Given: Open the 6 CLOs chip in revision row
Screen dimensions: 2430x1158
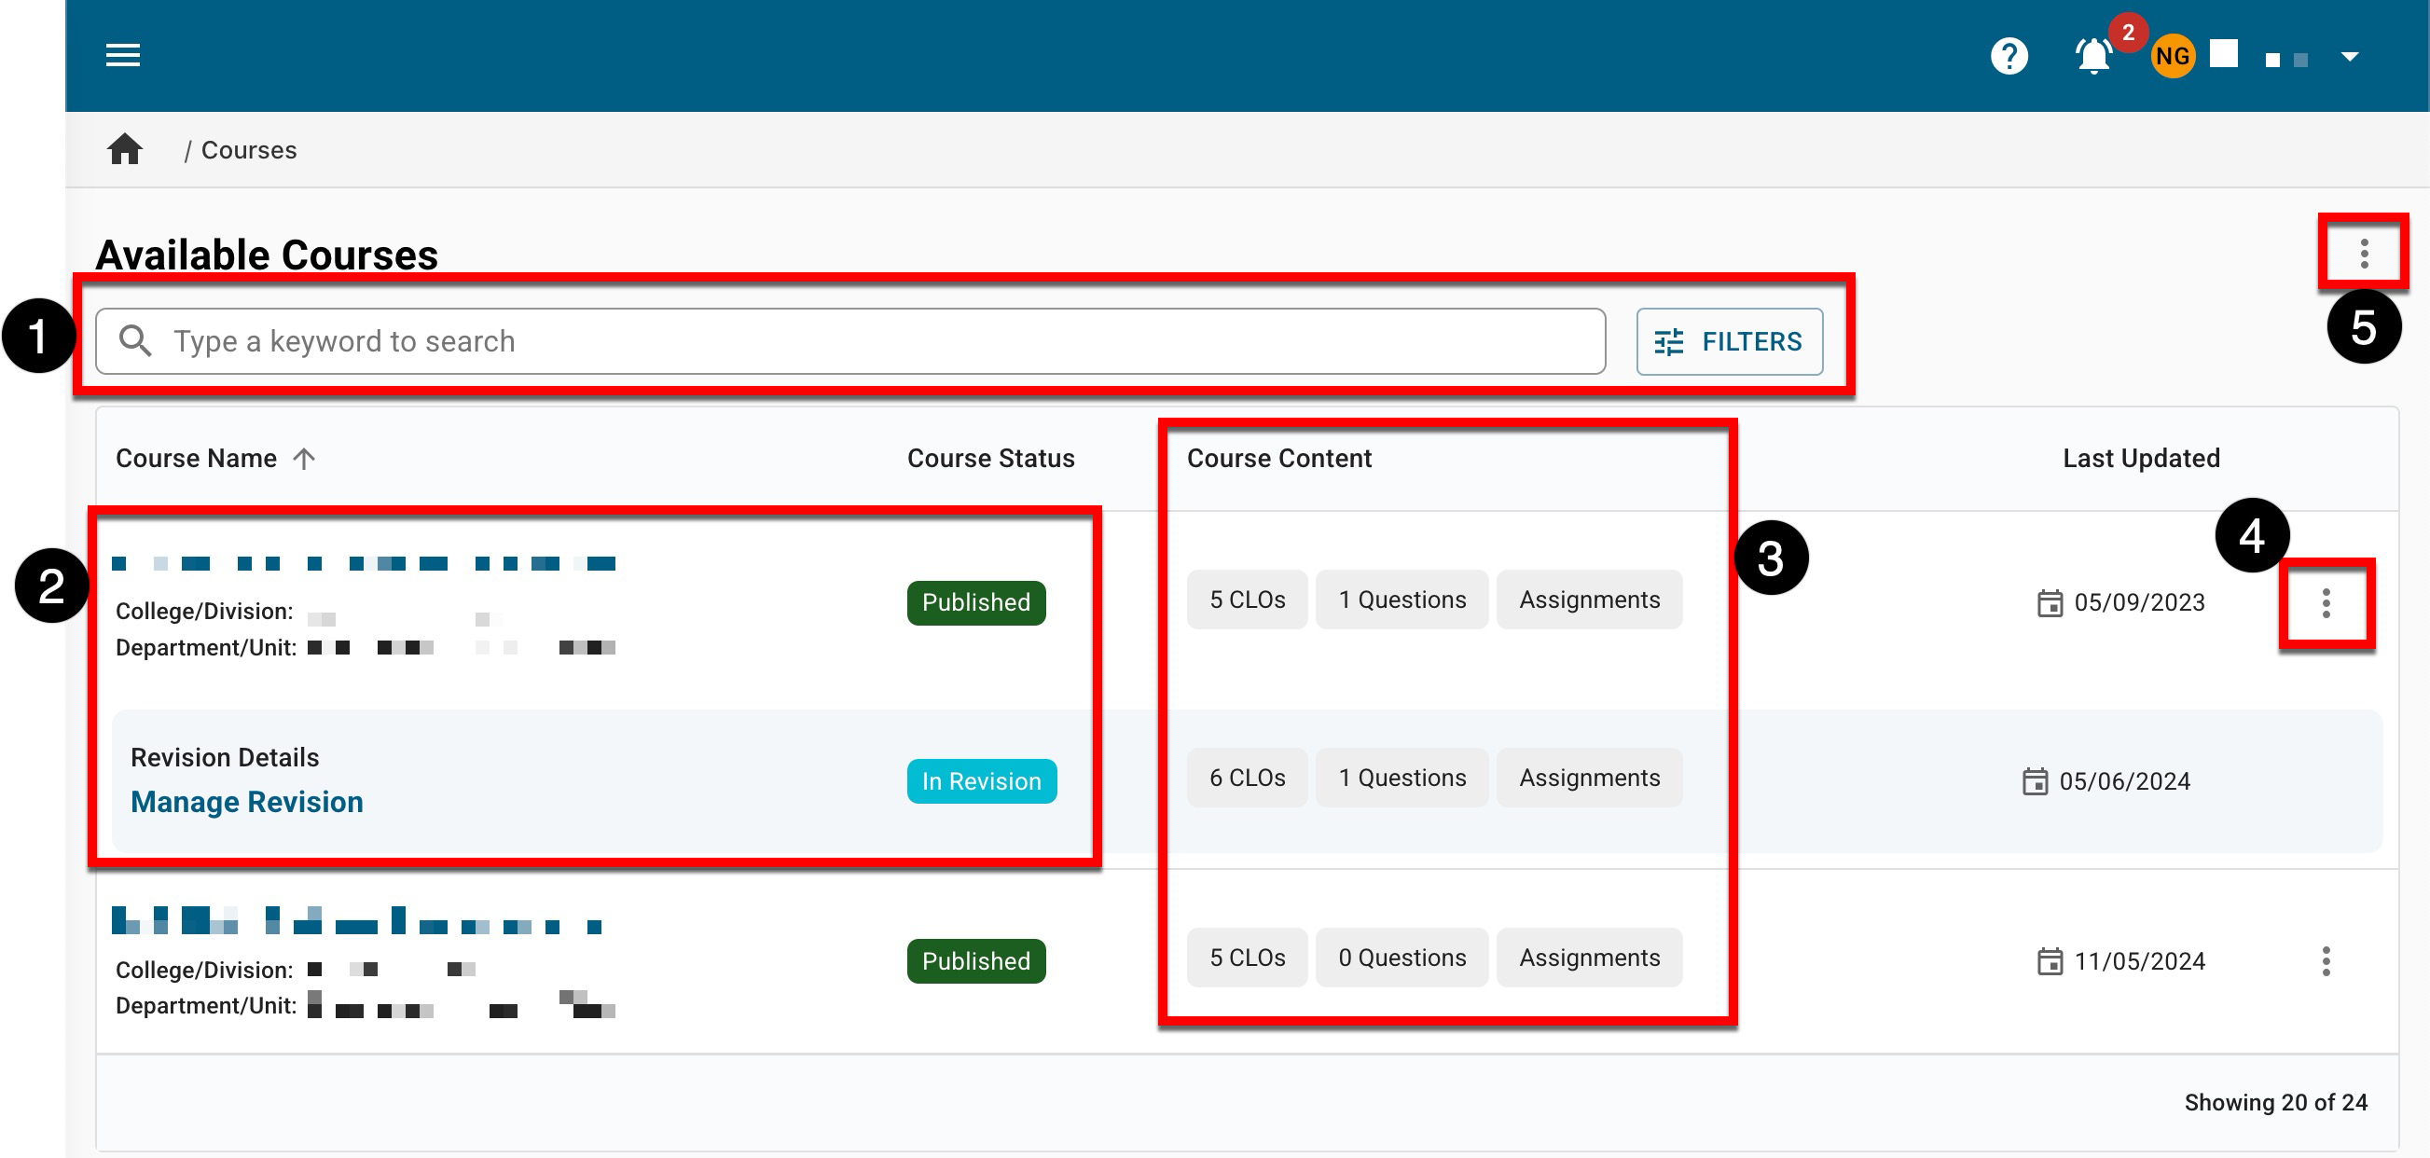Looking at the screenshot, I should pyautogui.click(x=1246, y=778).
